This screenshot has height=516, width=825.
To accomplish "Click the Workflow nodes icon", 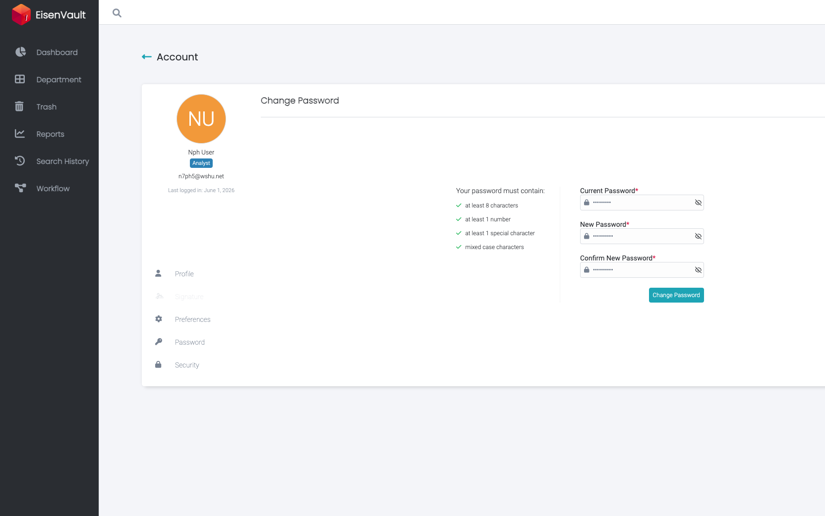I will tap(20, 188).
